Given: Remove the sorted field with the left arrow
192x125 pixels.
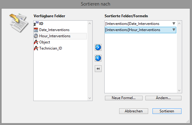Looking at the screenshot, I should [98, 58].
